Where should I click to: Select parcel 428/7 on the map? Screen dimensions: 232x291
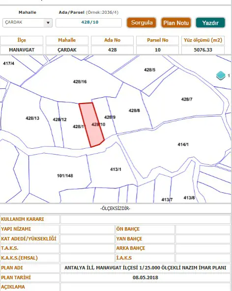point(187,99)
